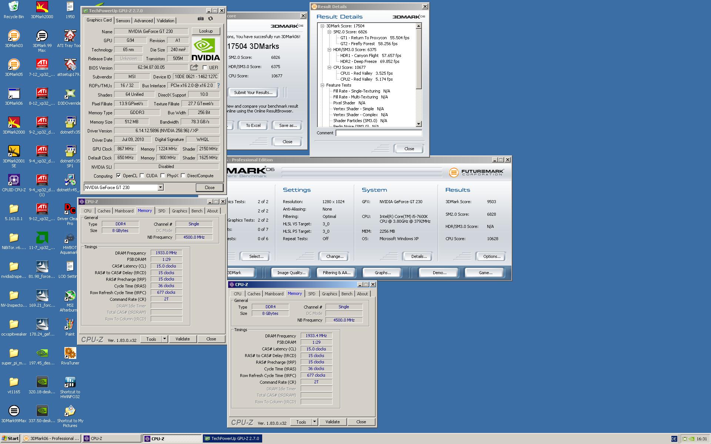Click the GPU-Z refresh icon

(210, 18)
